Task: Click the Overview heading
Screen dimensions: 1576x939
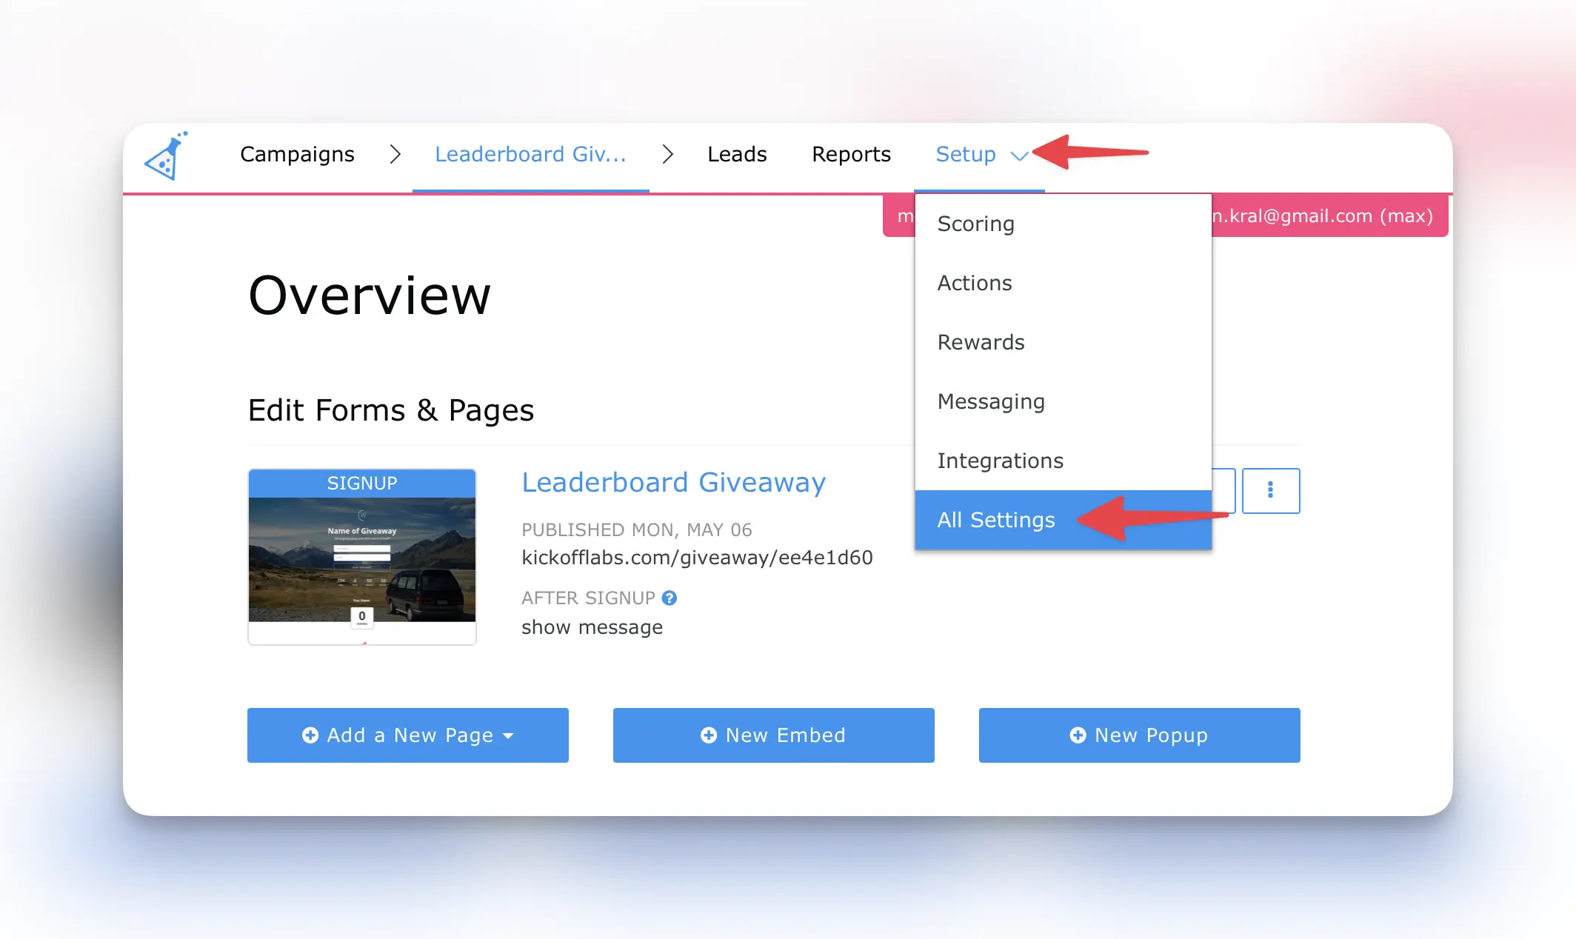Action: tap(370, 295)
